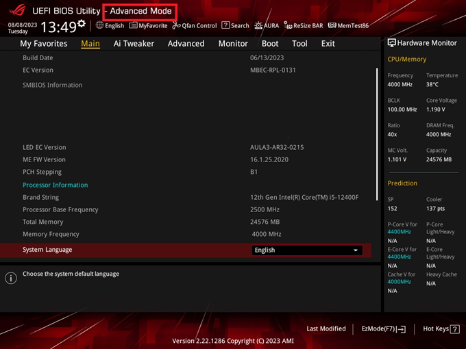Viewport: 466px width, 349px height.
Task: Click the 137 pts cooler score
Action: pyautogui.click(x=435, y=209)
